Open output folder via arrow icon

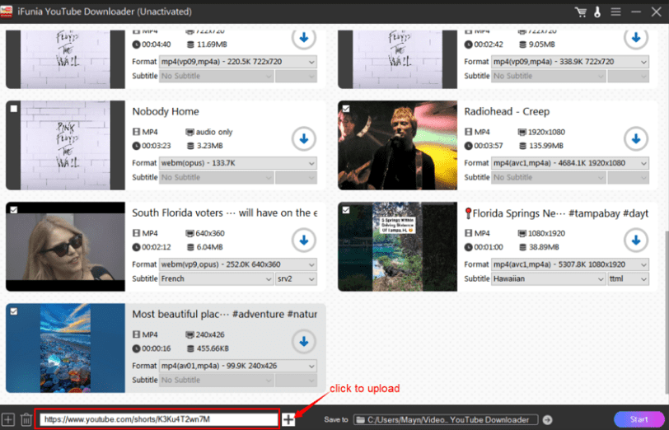coord(547,419)
